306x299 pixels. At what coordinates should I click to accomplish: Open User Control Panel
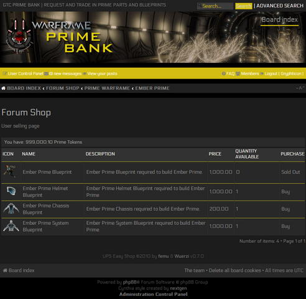click(x=25, y=74)
